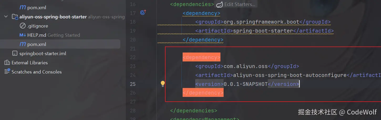Click the closing dependencies tag on line 28
Screen dimensions: 381x120
click(x=194, y=111)
